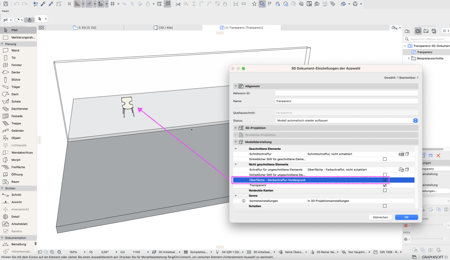Collapse the Allgemein section
This screenshot has height=260, width=450.
tap(236, 86)
